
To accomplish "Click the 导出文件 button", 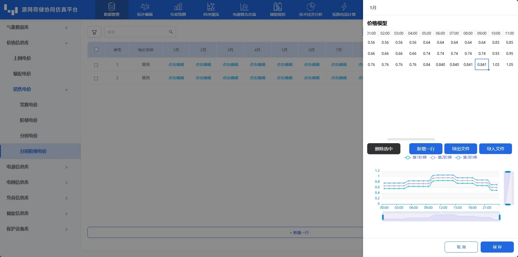I will [x=460, y=149].
